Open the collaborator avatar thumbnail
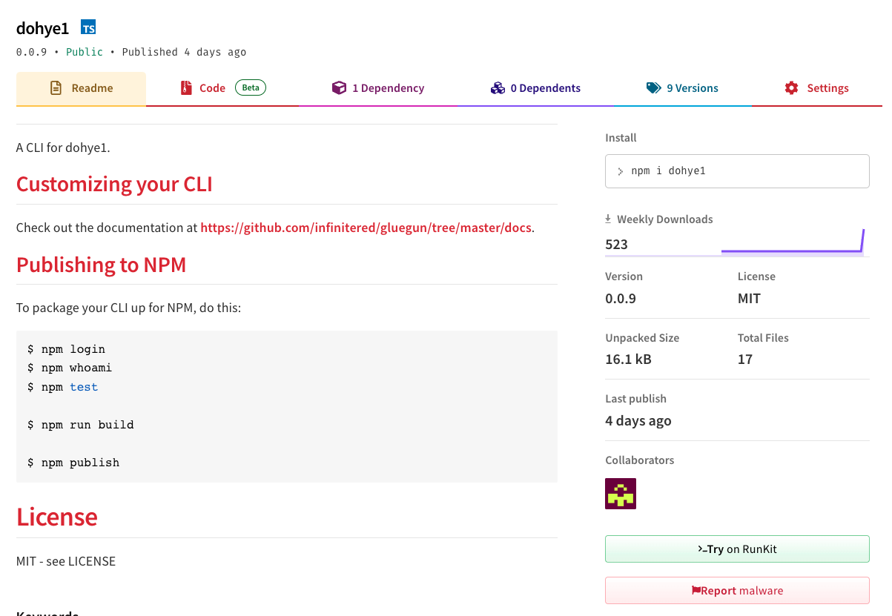The height and width of the screenshot is (616, 892). 621,494
